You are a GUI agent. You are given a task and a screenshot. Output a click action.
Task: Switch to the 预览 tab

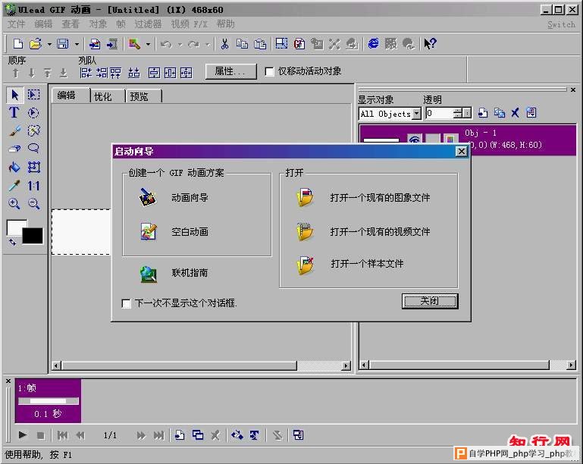pyautogui.click(x=139, y=97)
